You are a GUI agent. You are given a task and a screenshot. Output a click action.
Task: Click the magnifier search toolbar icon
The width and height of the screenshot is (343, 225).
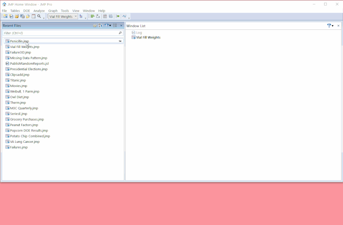[39, 16]
